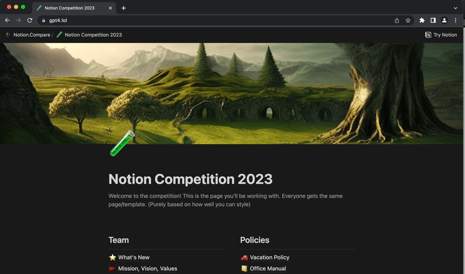Click the Try Notion button
Viewport: 465px width, 274px height.
[441, 35]
